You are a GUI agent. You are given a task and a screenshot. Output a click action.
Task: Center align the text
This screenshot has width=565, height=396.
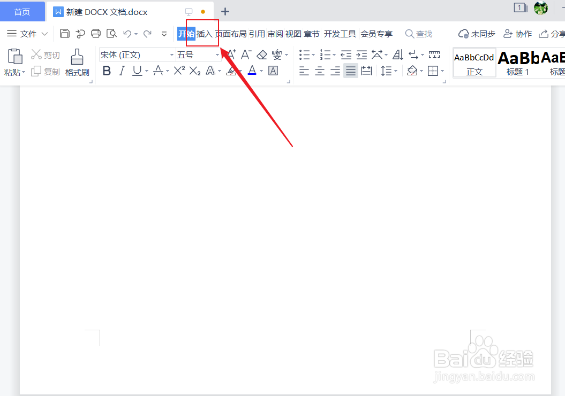click(x=320, y=71)
